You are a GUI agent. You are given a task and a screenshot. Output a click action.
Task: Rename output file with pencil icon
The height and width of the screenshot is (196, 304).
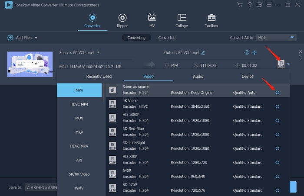point(203,52)
